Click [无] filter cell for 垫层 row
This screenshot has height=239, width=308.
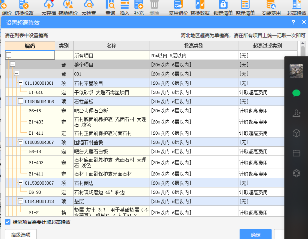[x=261, y=201]
